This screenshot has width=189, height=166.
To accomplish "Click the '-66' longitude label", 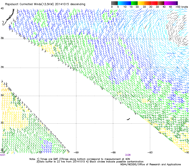I will pyautogui.click(x=113, y=152).
